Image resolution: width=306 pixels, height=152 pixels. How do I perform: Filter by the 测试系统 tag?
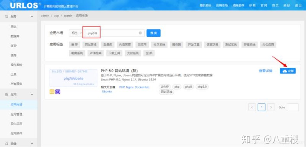(x=231, y=45)
